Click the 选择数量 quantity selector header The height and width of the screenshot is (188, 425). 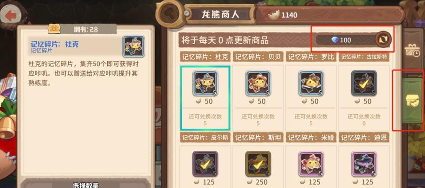click(86, 185)
